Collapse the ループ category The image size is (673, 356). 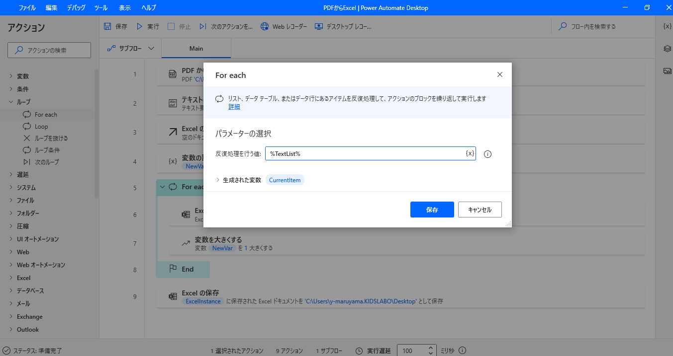[x=11, y=102]
